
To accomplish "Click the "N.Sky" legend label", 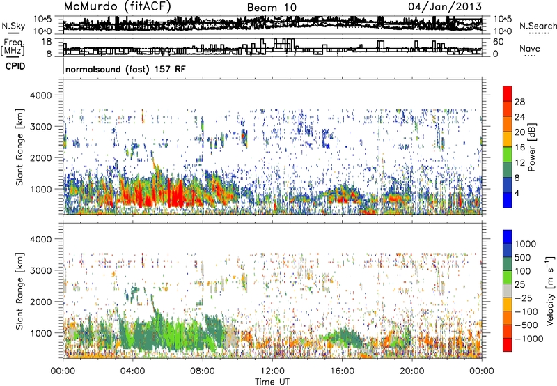I will 13,26.
